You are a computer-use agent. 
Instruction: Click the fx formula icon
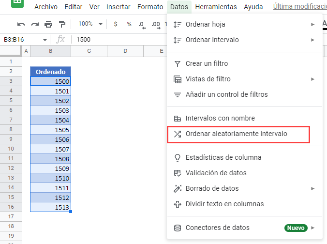point(60,39)
